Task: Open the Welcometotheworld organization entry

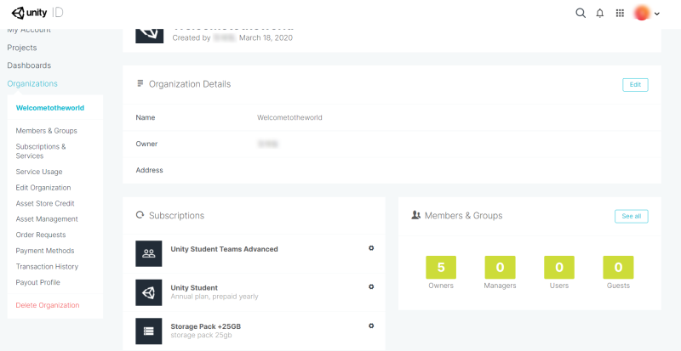Action: coord(50,108)
